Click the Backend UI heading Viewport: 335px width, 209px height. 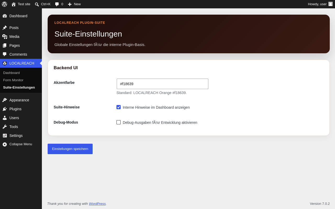pyautogui.click(x=66, y=68)
